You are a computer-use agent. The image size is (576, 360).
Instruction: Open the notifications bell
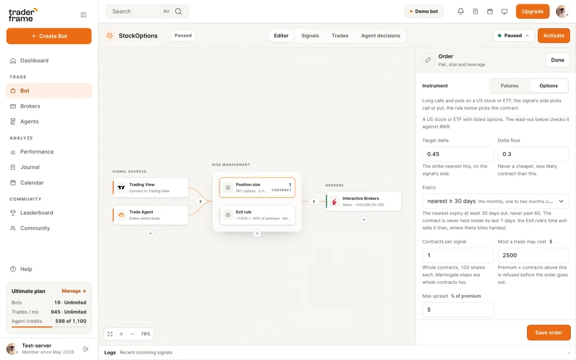pyautogui.click(x=461, y=11)
